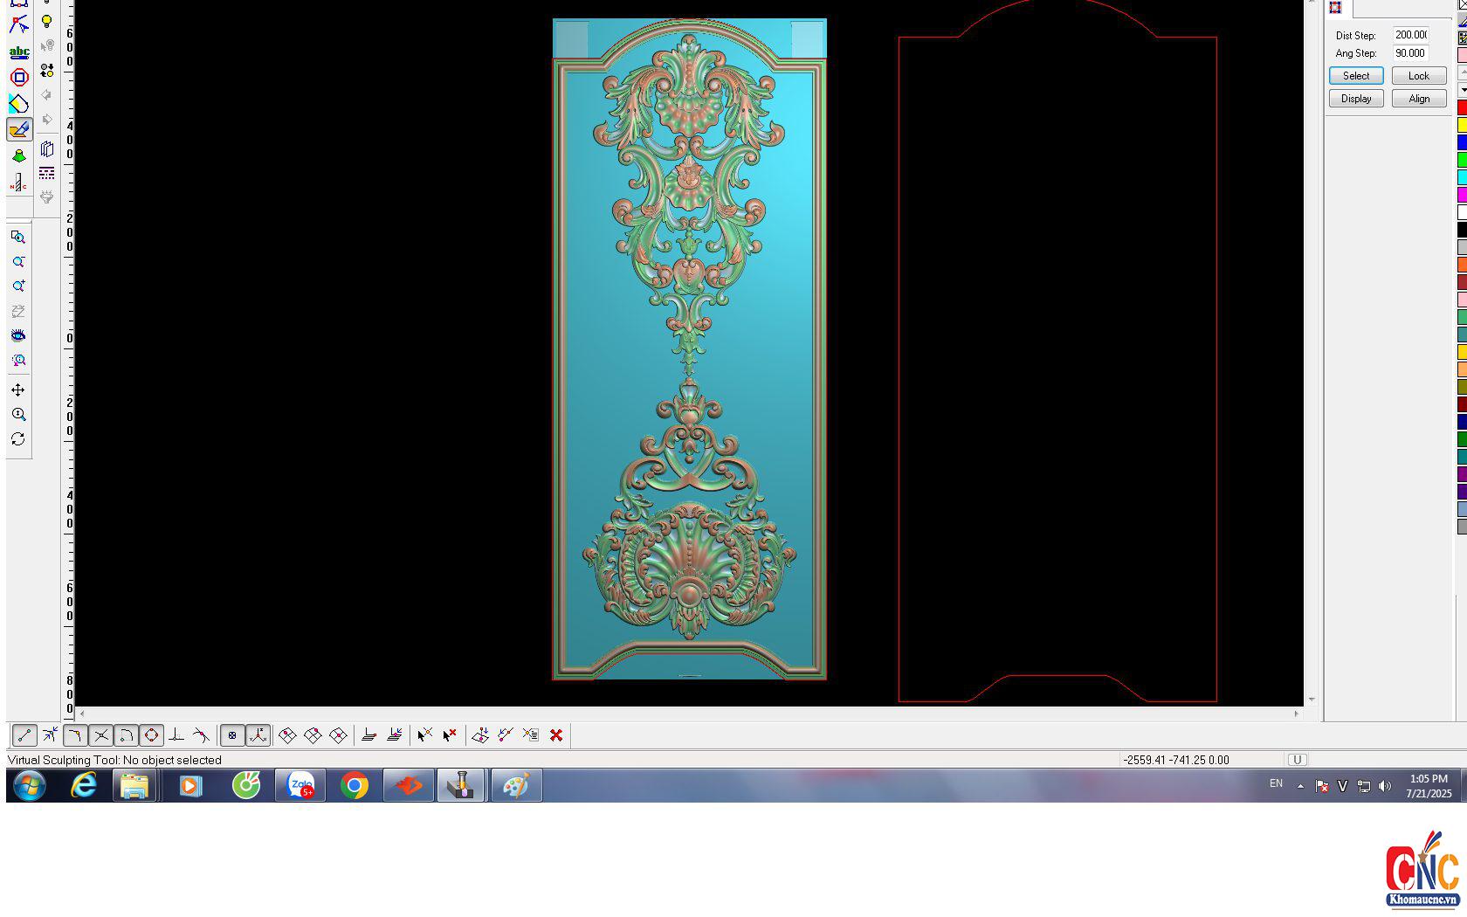
Task: Open the navigation panel tab icon
Action: 1335,8
